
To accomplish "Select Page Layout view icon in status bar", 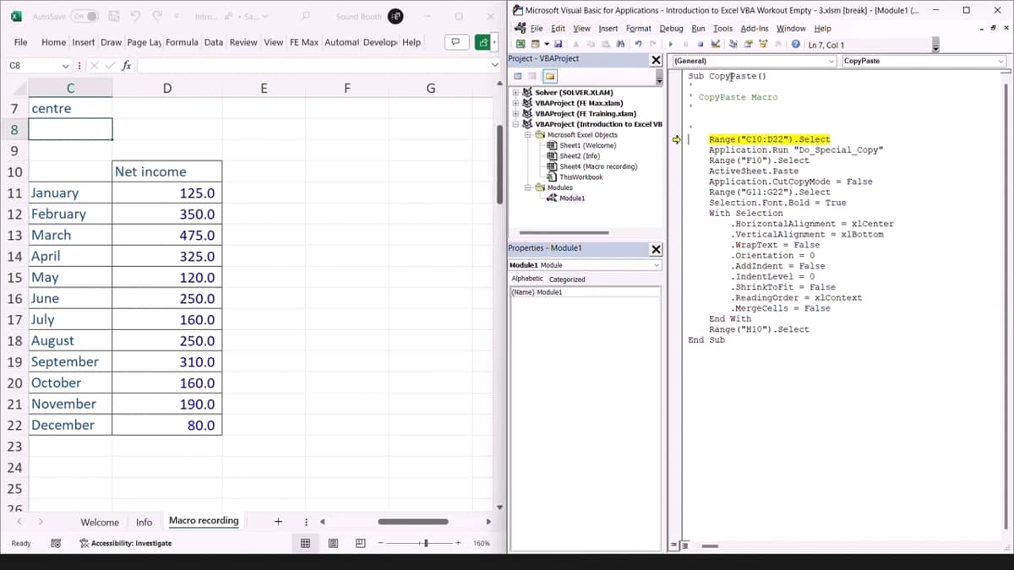I will click(333, 544).
